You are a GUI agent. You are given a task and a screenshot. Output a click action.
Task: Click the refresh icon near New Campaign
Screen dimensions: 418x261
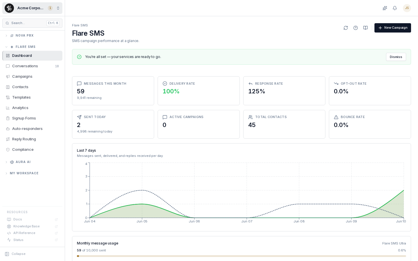click(346, 28)
